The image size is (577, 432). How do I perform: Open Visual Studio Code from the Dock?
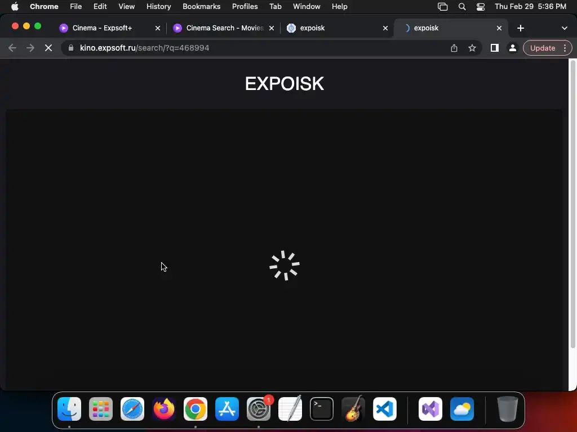(385, 409)
